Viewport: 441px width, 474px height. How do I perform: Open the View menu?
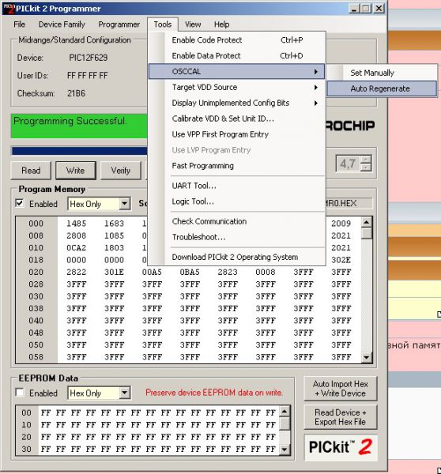193,24
